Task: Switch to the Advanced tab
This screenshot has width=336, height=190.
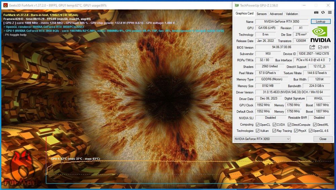Action: (276, 14)
